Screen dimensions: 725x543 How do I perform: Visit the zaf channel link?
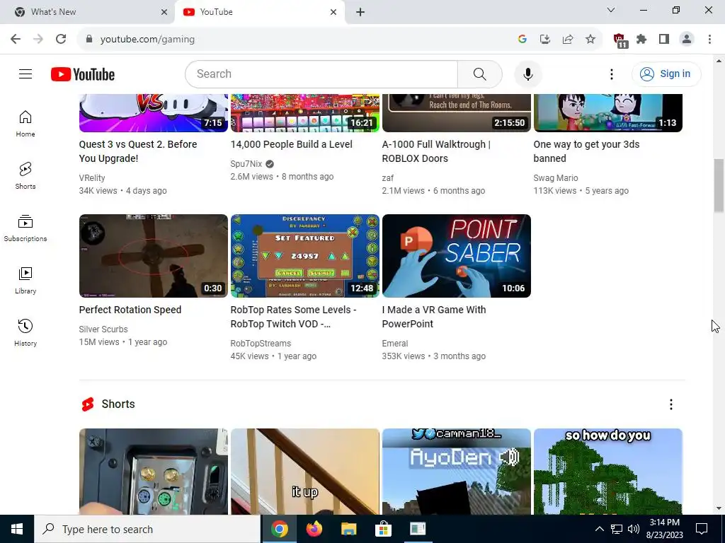388,178
